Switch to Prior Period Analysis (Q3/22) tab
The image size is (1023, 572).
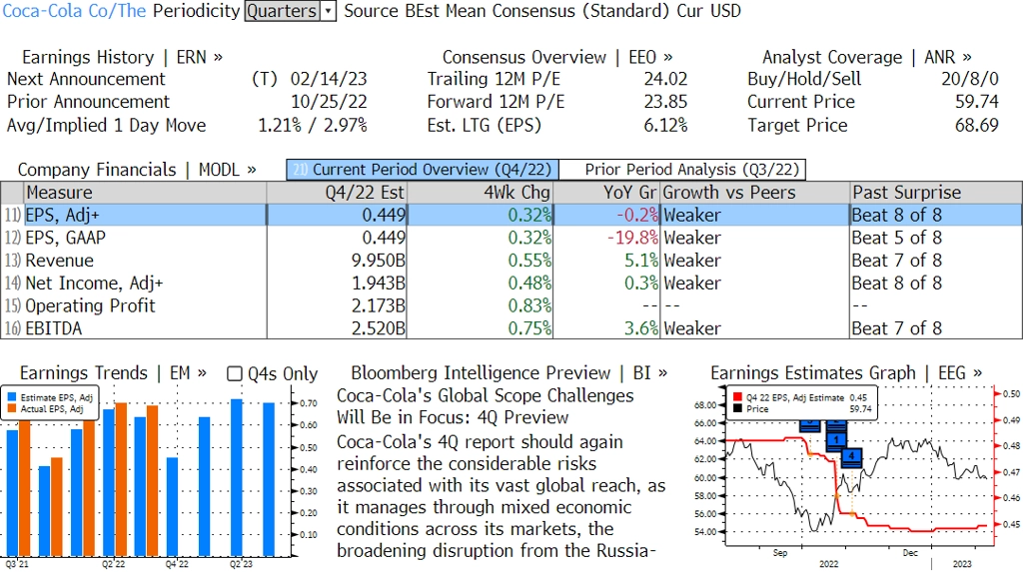tap(682, 170)
